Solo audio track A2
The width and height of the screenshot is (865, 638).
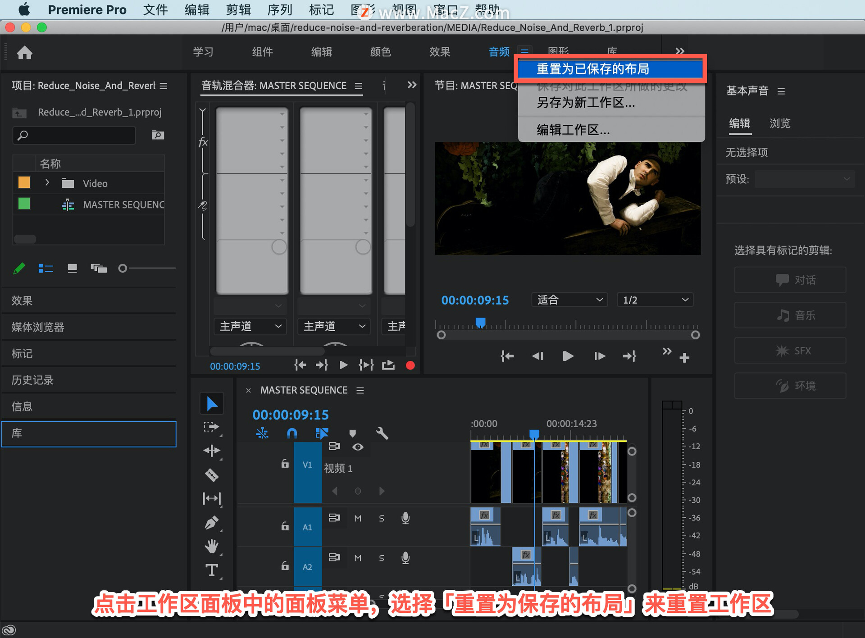[382, 558]
